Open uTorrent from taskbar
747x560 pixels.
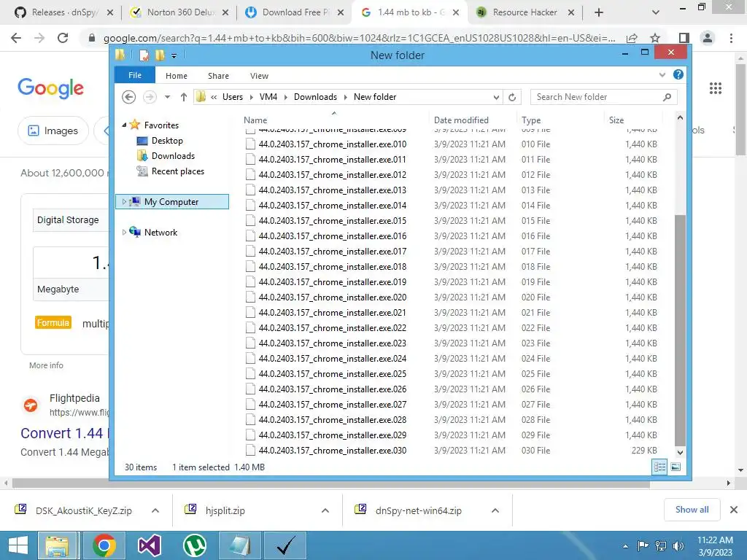tap(195, 545)
